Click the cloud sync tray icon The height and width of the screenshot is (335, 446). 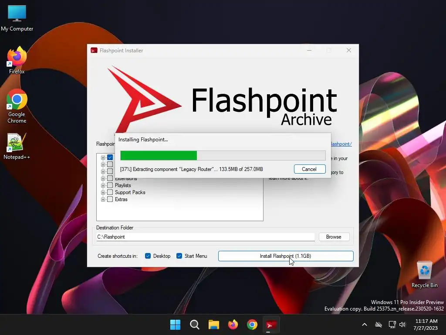click(x=378, y=325)
